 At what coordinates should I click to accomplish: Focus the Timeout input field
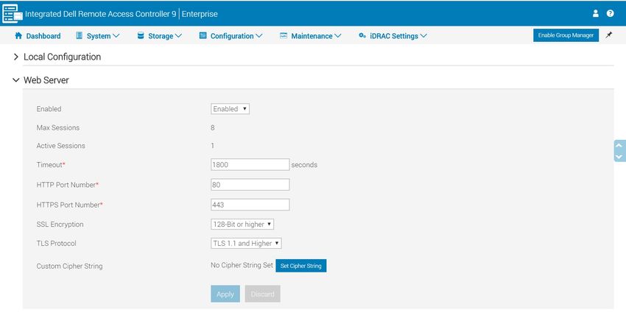250,164
